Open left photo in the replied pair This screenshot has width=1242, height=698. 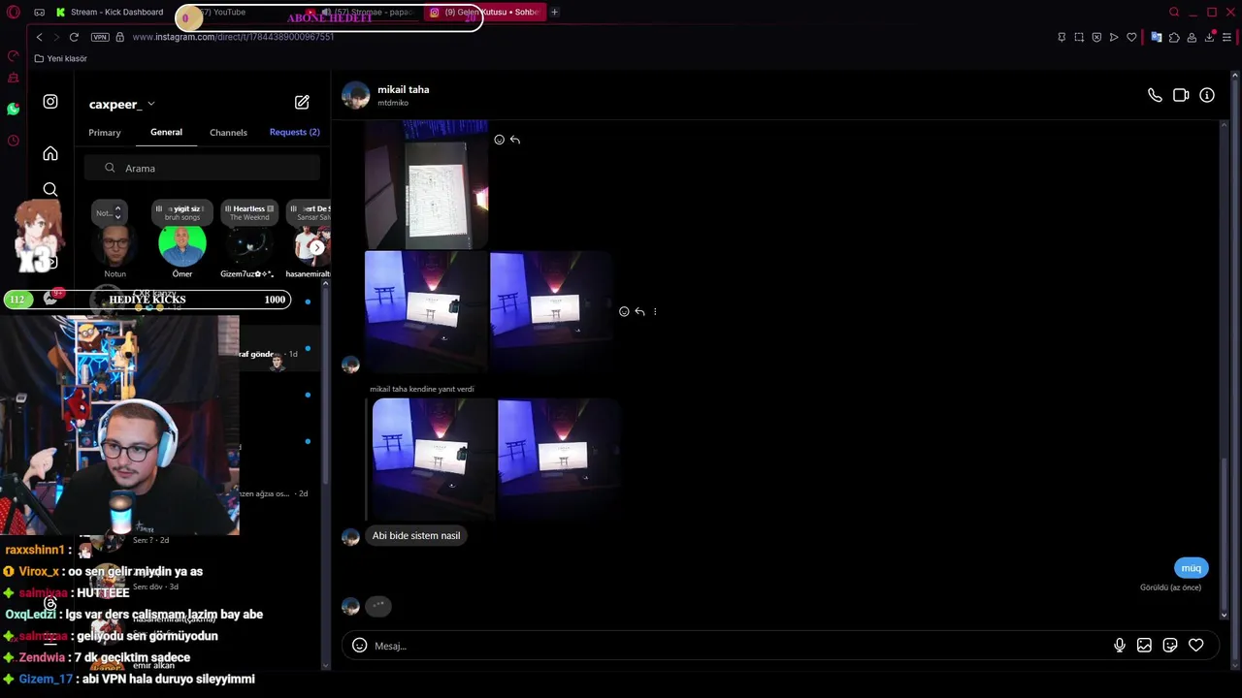pyautogui.click(x=433, y=459)
